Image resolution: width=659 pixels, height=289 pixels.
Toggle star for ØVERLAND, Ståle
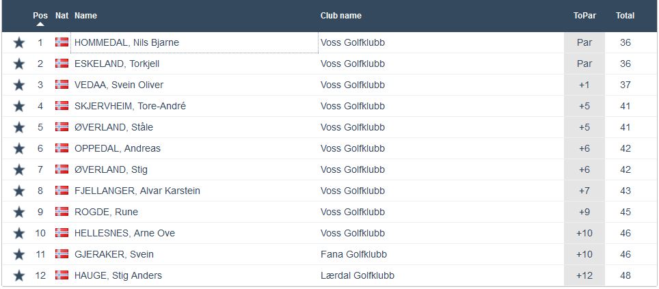[19, 128]
